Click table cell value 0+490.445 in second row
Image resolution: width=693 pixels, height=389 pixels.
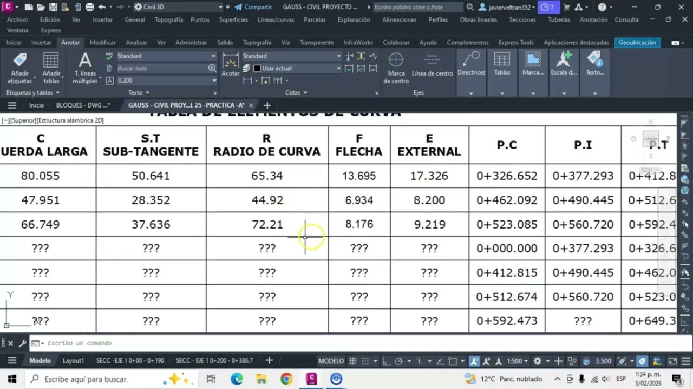[x=583, y=200]
